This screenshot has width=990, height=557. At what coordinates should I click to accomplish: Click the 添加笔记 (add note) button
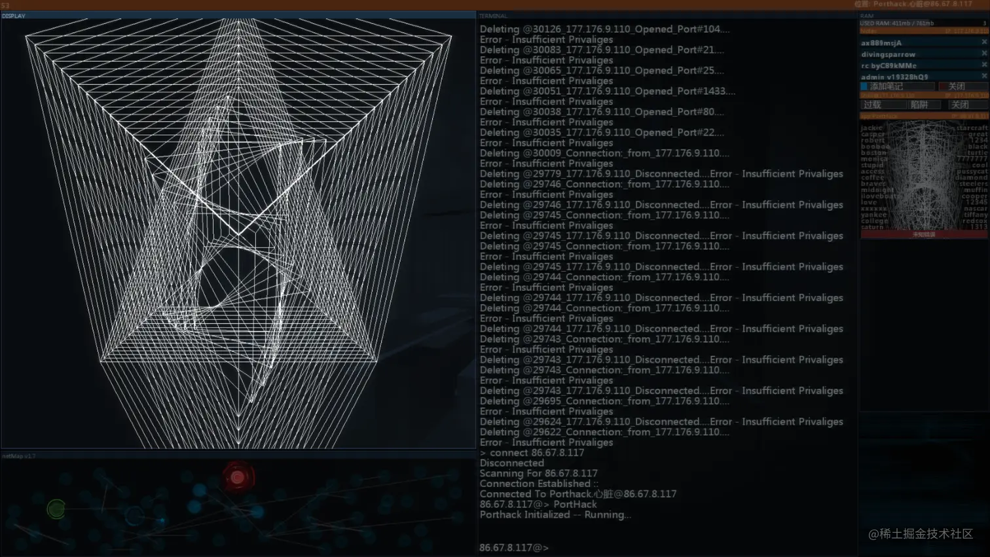coord(897,86)
